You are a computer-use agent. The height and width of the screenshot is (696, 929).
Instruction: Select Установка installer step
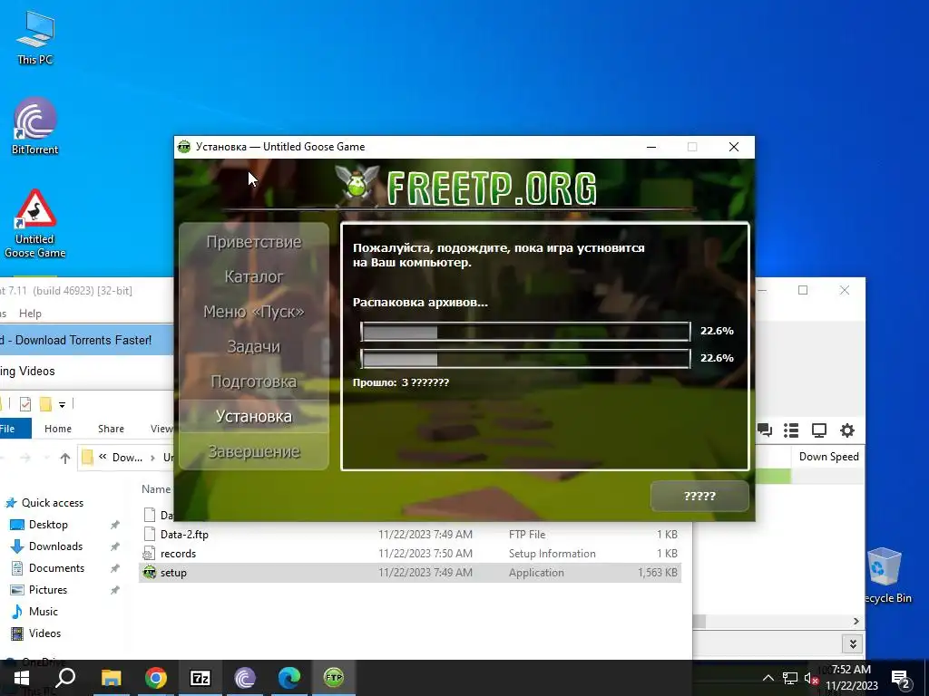pyautogui.click(x=254, y=416)
